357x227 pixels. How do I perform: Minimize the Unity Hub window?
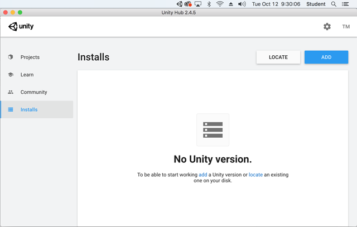click(x=13, y=12)
